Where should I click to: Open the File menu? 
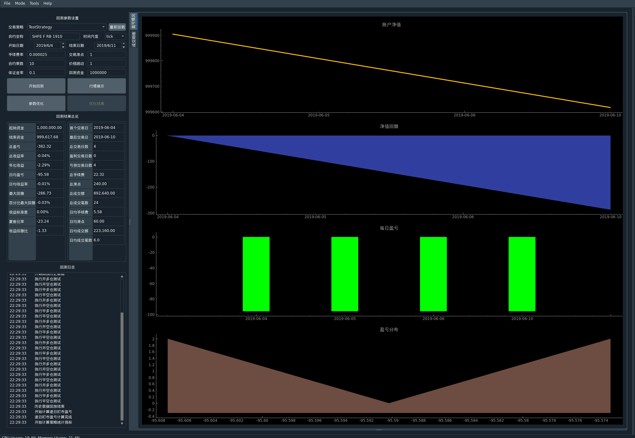[7, 3]
